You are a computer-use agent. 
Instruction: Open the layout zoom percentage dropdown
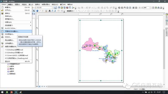[150, 8]
